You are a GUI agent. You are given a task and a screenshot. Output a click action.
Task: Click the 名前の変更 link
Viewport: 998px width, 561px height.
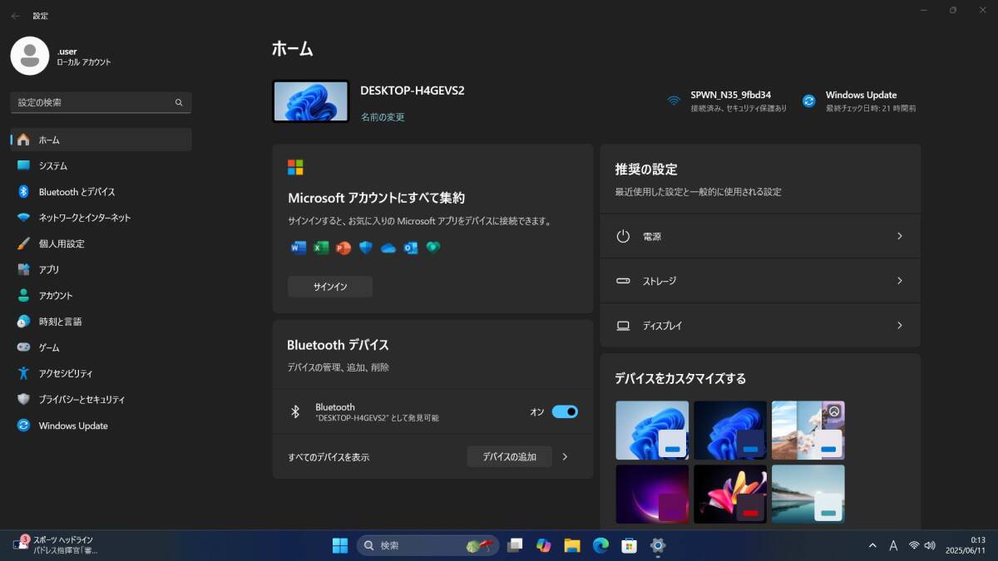383,117
